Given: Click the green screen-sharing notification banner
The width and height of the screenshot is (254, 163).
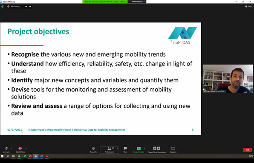Looking at the screenshot, I should 105,2.
